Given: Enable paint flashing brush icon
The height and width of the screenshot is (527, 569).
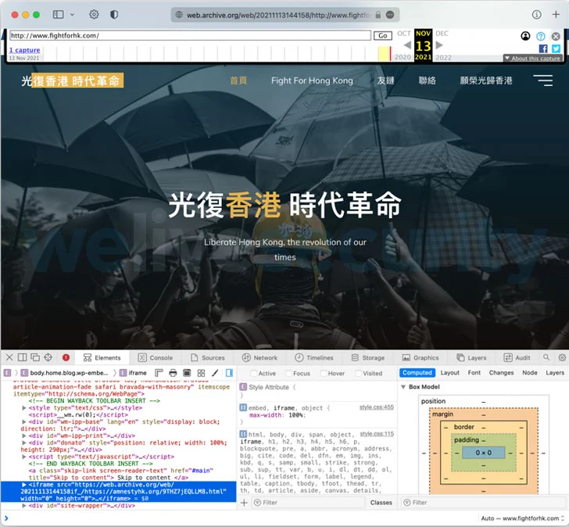Looking at the screenshot, I should pyautogui.click(x=215, y=373).
